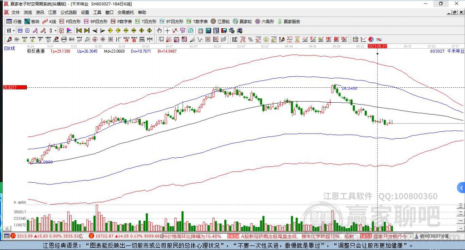Open 赢家服务 with the dollar icon
465x250 pixels.
point(288,21)
